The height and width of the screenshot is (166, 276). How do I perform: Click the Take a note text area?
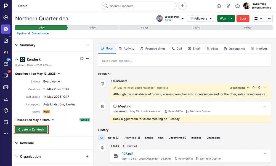click(x=184, y=61)
